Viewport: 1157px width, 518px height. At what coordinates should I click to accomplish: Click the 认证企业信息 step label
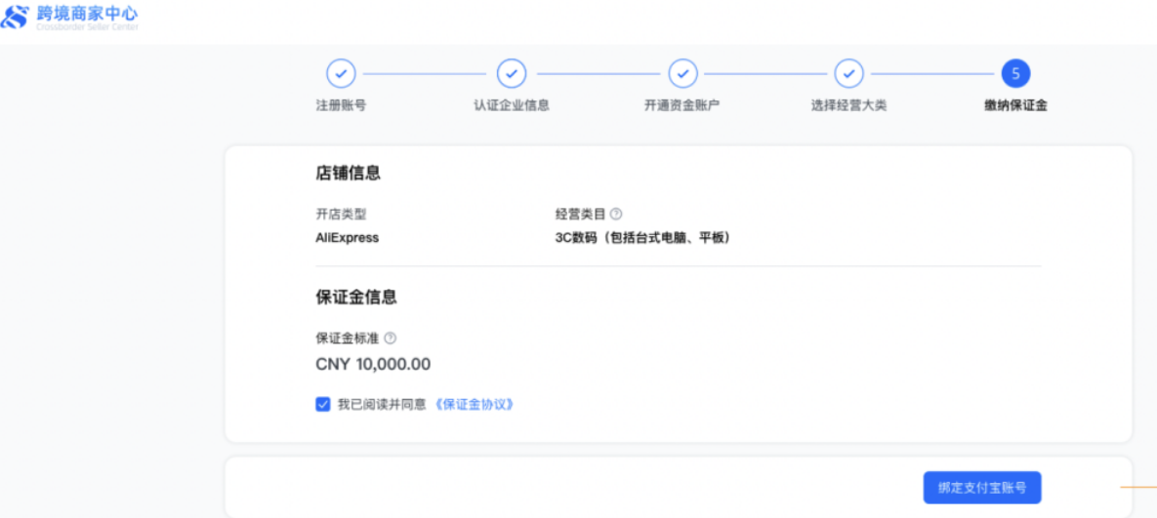pyautogui.click(x=512, y=105)
